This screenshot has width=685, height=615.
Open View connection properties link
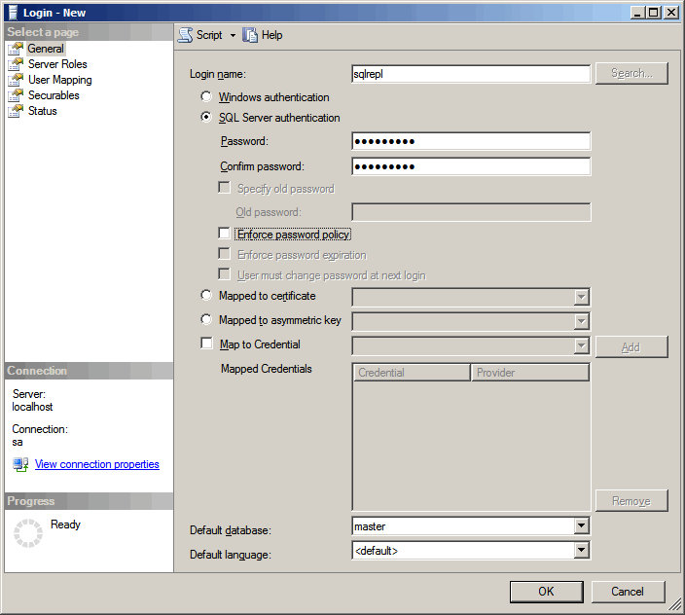[97, 465]
